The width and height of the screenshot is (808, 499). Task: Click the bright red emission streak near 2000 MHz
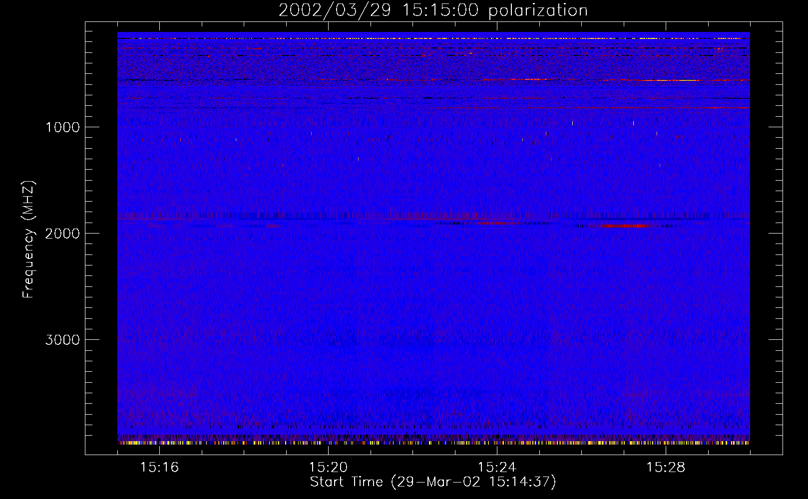click(622, 226)
